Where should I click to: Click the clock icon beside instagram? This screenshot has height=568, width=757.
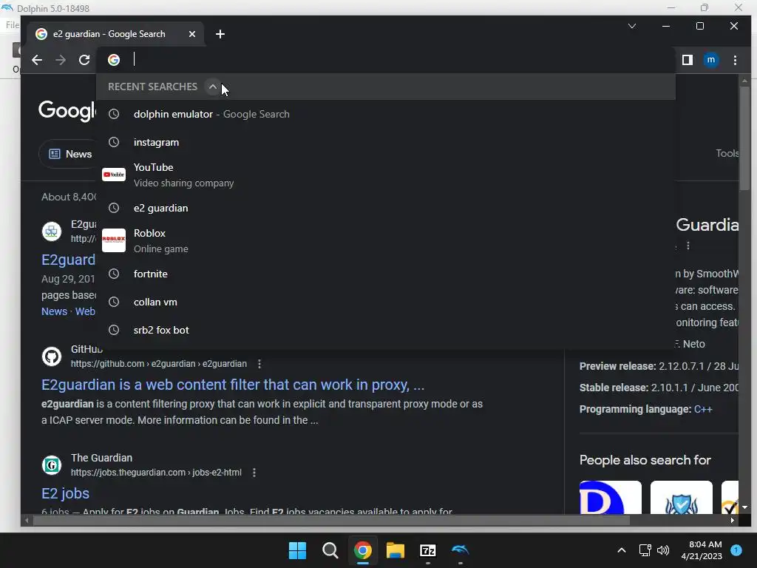[x=114, y=142]
